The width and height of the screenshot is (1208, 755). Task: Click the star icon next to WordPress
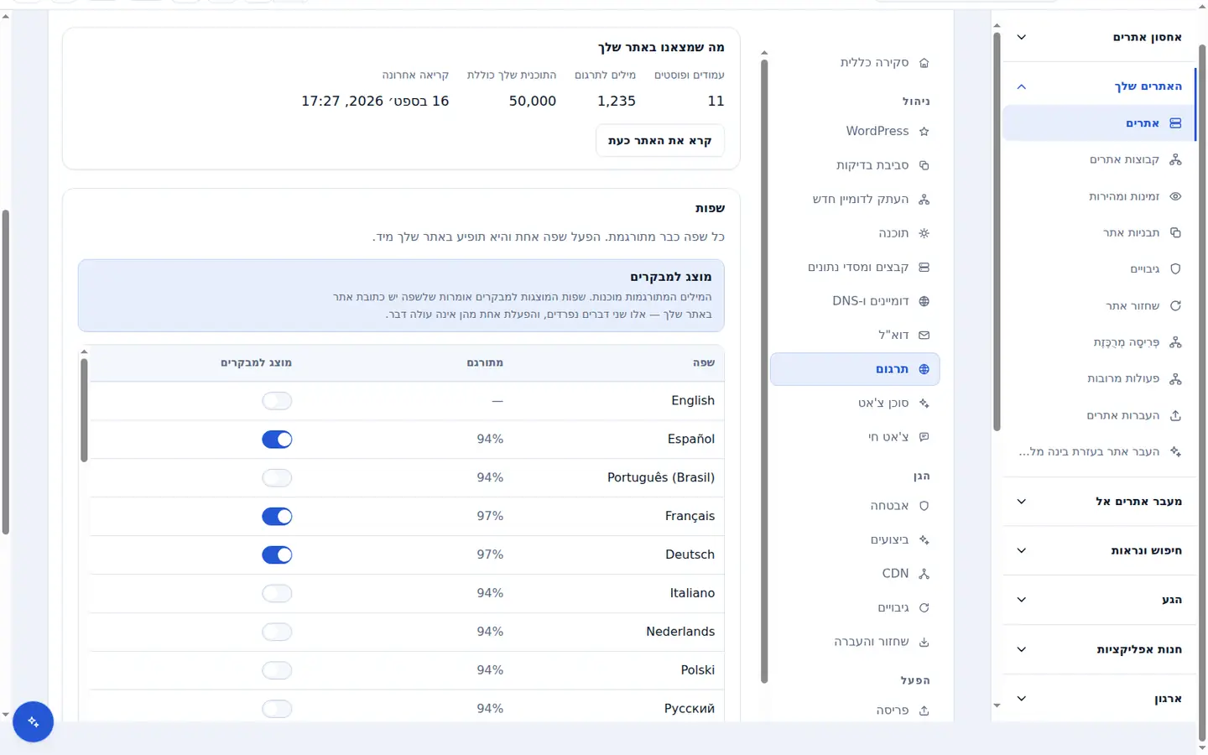(924, 132)
